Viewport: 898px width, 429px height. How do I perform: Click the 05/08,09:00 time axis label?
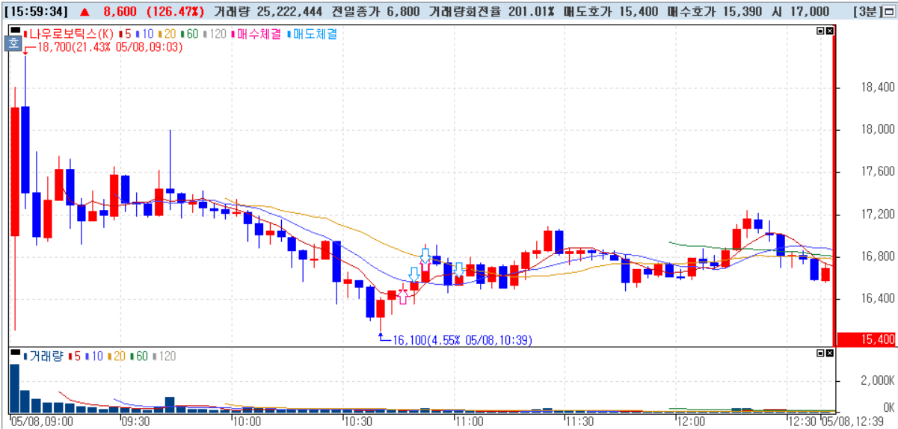pos(42,422)
